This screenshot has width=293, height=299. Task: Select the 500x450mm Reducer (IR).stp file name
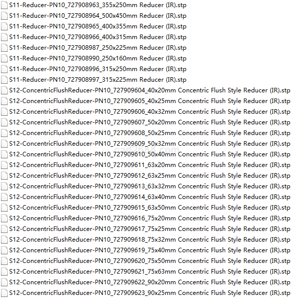point(98,16)
